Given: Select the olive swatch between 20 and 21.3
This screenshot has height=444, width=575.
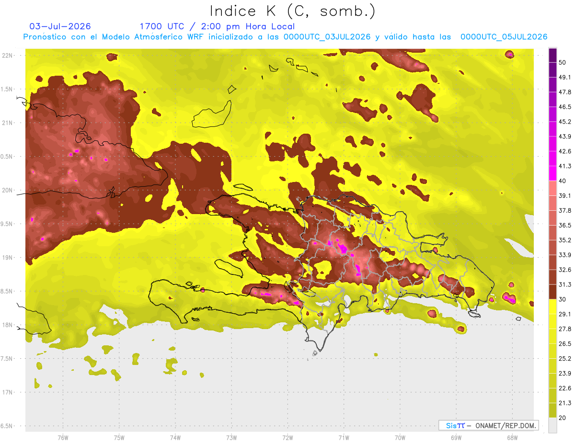Looking at the screenshot, I should [x=552, y=410].
